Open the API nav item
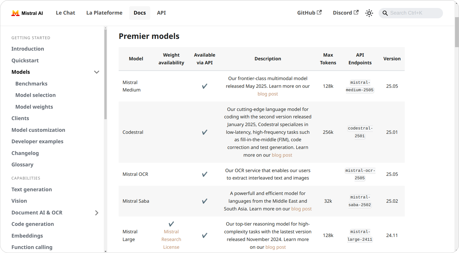This screenshot has width=459, height=253. point(161,13)
